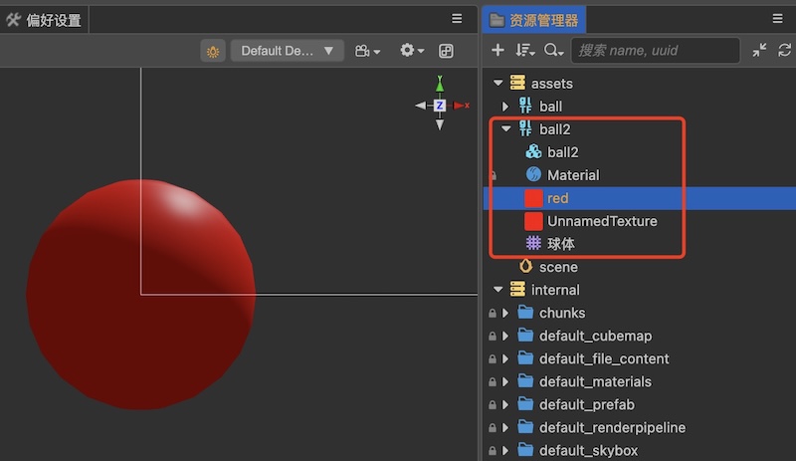Select the 'assets' tree row label
Screen dimensions: 796x461
click(x=552, y=84)
